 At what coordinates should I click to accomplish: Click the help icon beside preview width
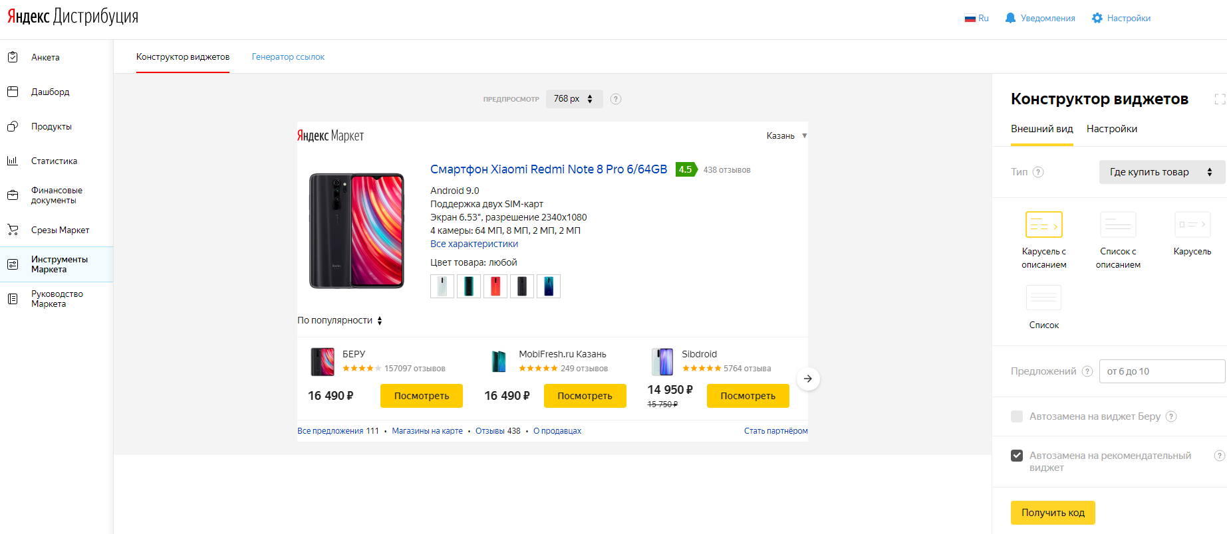616,99
